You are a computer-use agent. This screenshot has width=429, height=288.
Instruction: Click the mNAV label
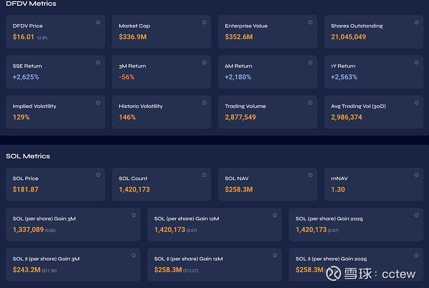click(x=339, y=179)
